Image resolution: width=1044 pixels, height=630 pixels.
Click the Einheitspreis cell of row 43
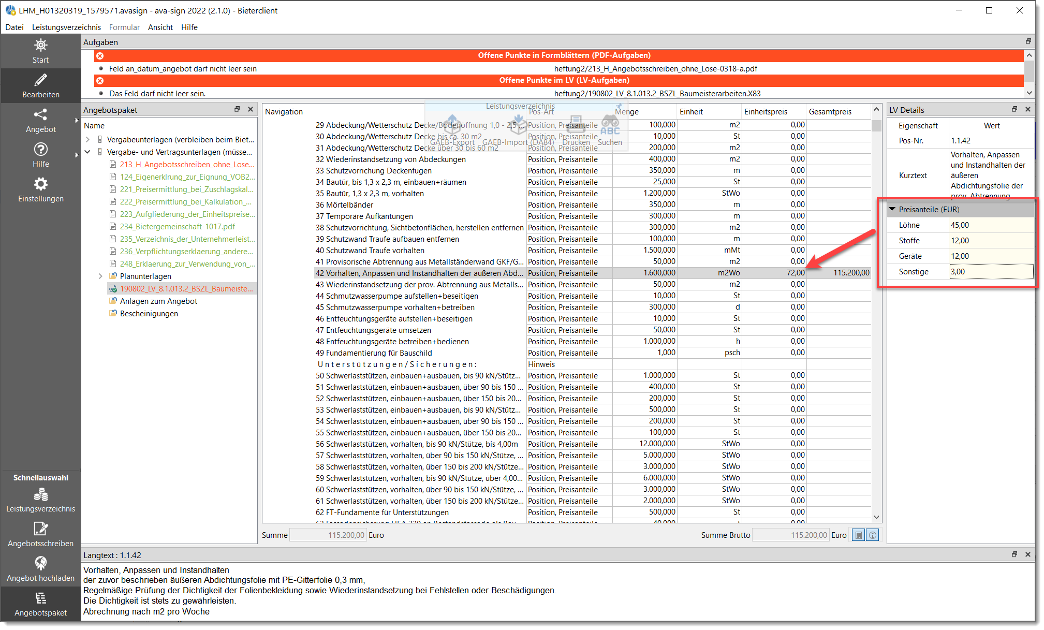click(x=774, y=284)
